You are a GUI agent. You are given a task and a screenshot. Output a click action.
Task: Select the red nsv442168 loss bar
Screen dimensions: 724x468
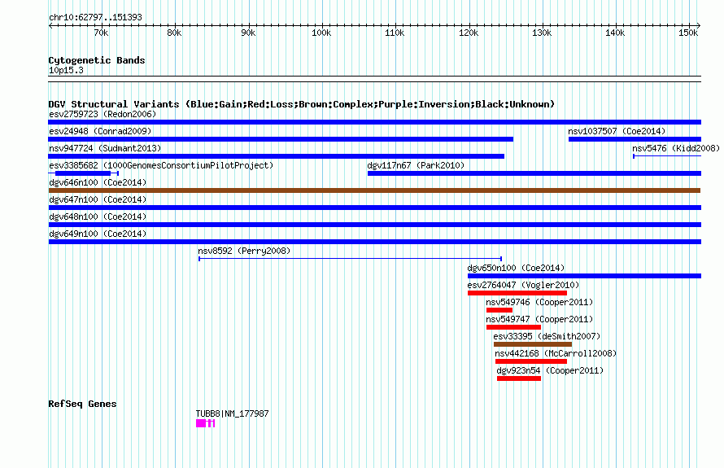[531, 361]
